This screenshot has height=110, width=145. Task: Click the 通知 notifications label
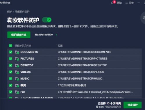119,3
